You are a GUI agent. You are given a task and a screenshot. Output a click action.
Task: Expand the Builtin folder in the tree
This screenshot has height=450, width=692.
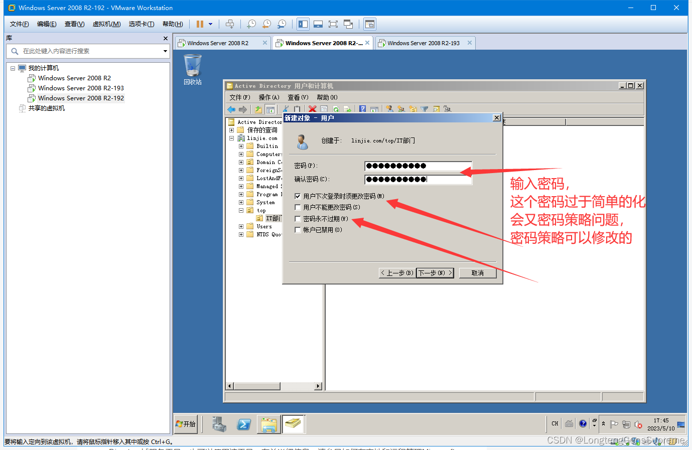pyautogui.click(x=241, y=146)
